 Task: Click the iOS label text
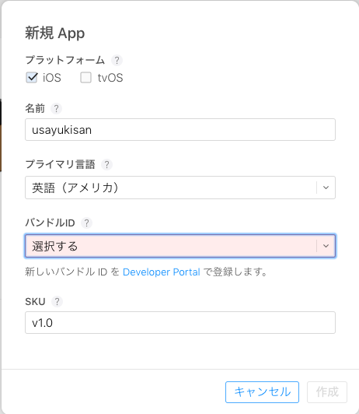52,78
